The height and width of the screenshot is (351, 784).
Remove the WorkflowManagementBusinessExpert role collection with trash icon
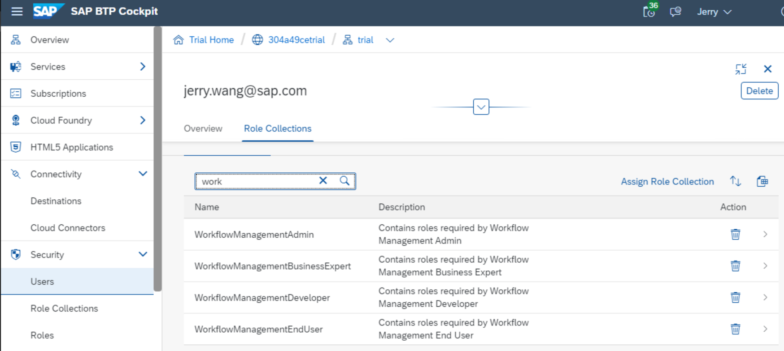click(736, 266)
